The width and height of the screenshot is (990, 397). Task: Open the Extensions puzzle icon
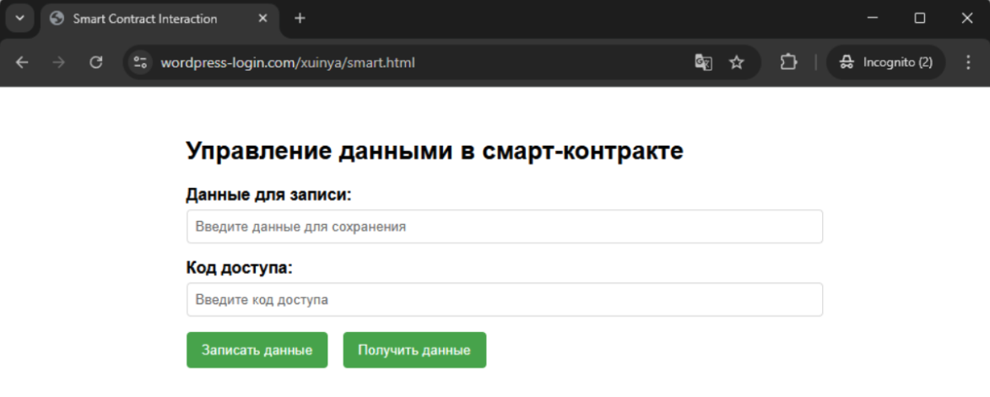point(788,62)
